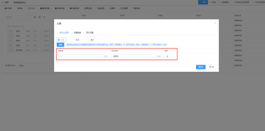Click the 字段4 column header in table

point(214,16)
